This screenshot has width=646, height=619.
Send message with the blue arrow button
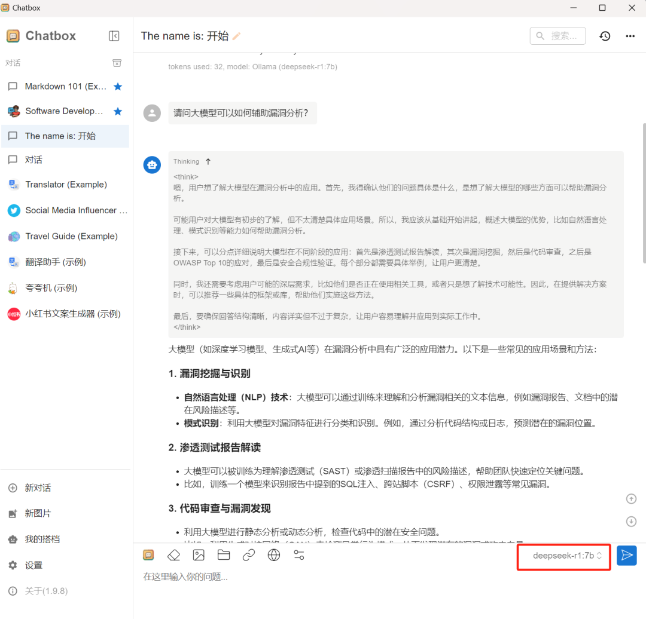[627, 555]
